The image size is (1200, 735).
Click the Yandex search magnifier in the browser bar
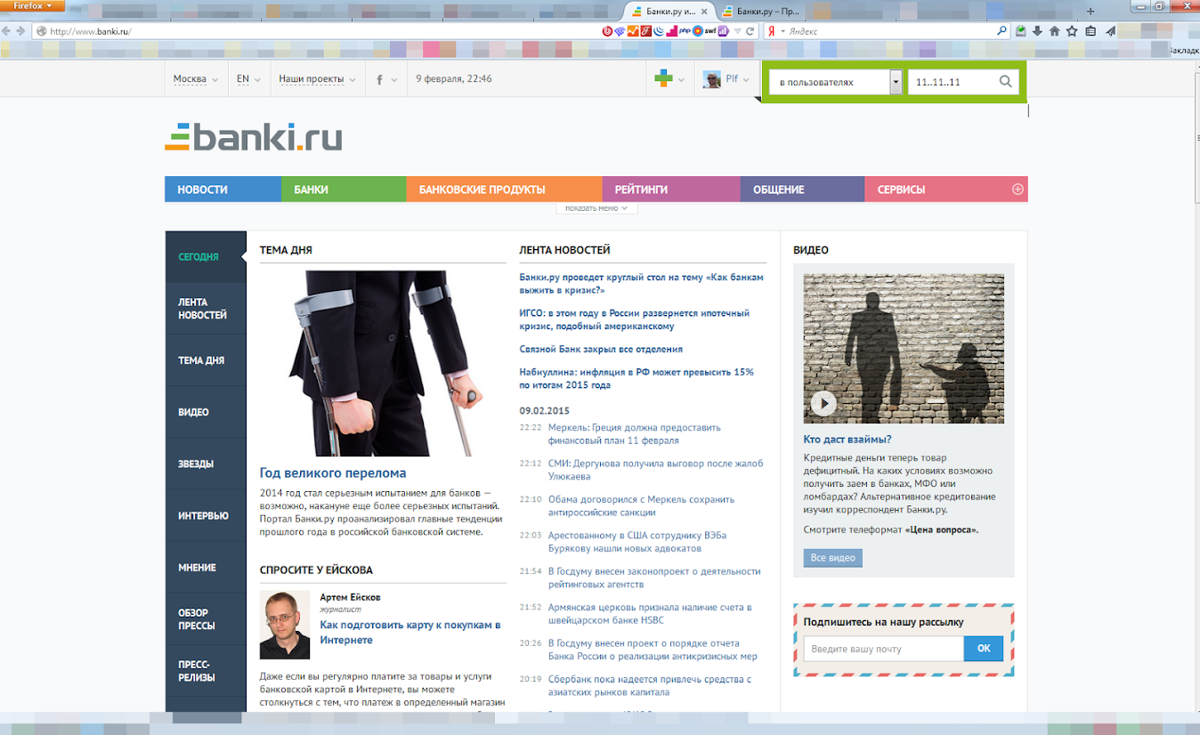(1002, 31)
